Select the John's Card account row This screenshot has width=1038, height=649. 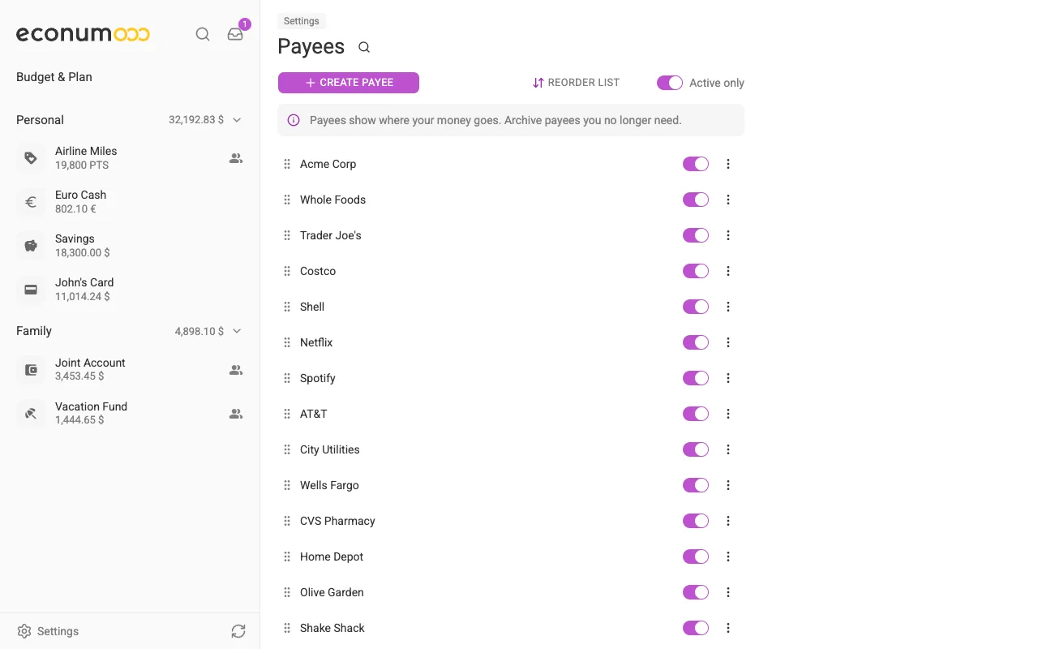coord(130,290)
